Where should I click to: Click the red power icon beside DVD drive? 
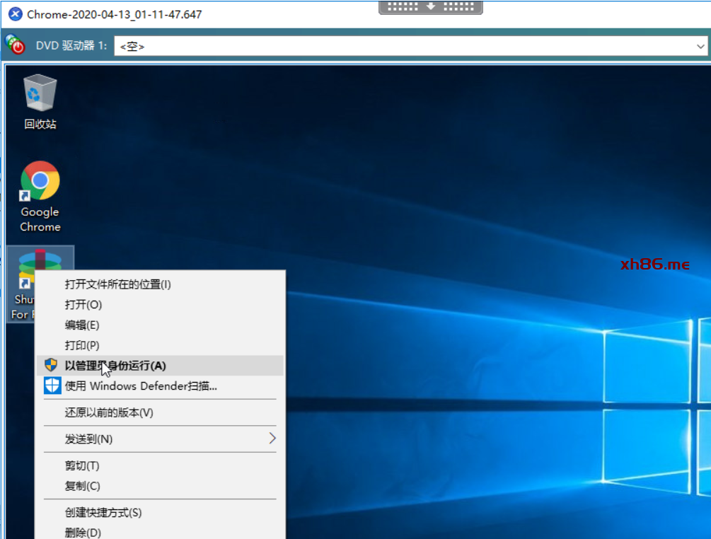click(15, 45)
